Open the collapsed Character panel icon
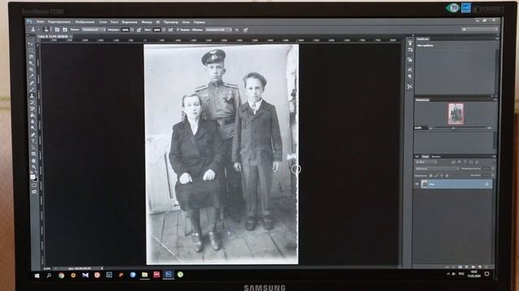 tap(410, 70)
